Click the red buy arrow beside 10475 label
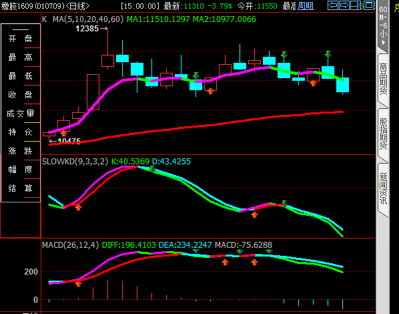This screenshot has width=399, height=314. coord(63,133)
